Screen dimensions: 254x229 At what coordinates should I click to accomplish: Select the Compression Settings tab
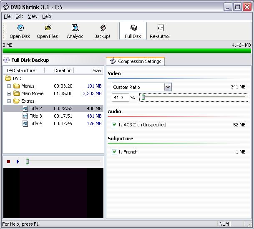tap(136, 61)
